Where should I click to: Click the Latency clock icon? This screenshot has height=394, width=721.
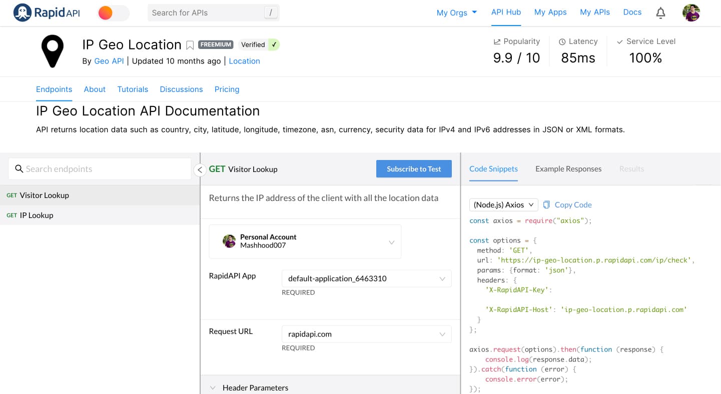tap(562, 41)
